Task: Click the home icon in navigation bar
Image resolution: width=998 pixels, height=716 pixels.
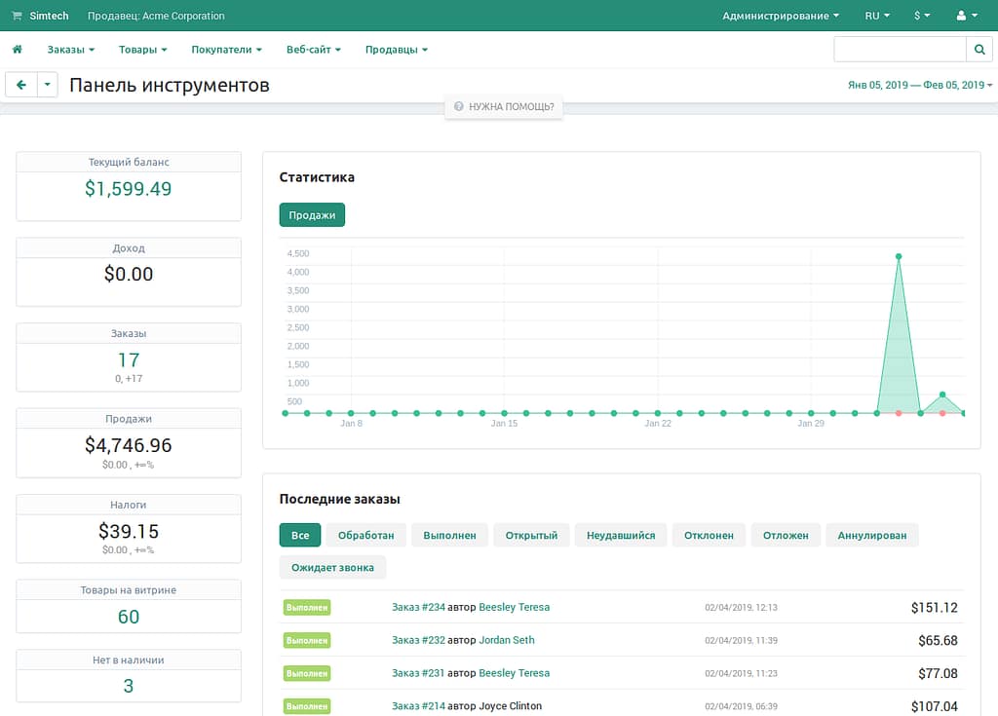Action: 18,50
